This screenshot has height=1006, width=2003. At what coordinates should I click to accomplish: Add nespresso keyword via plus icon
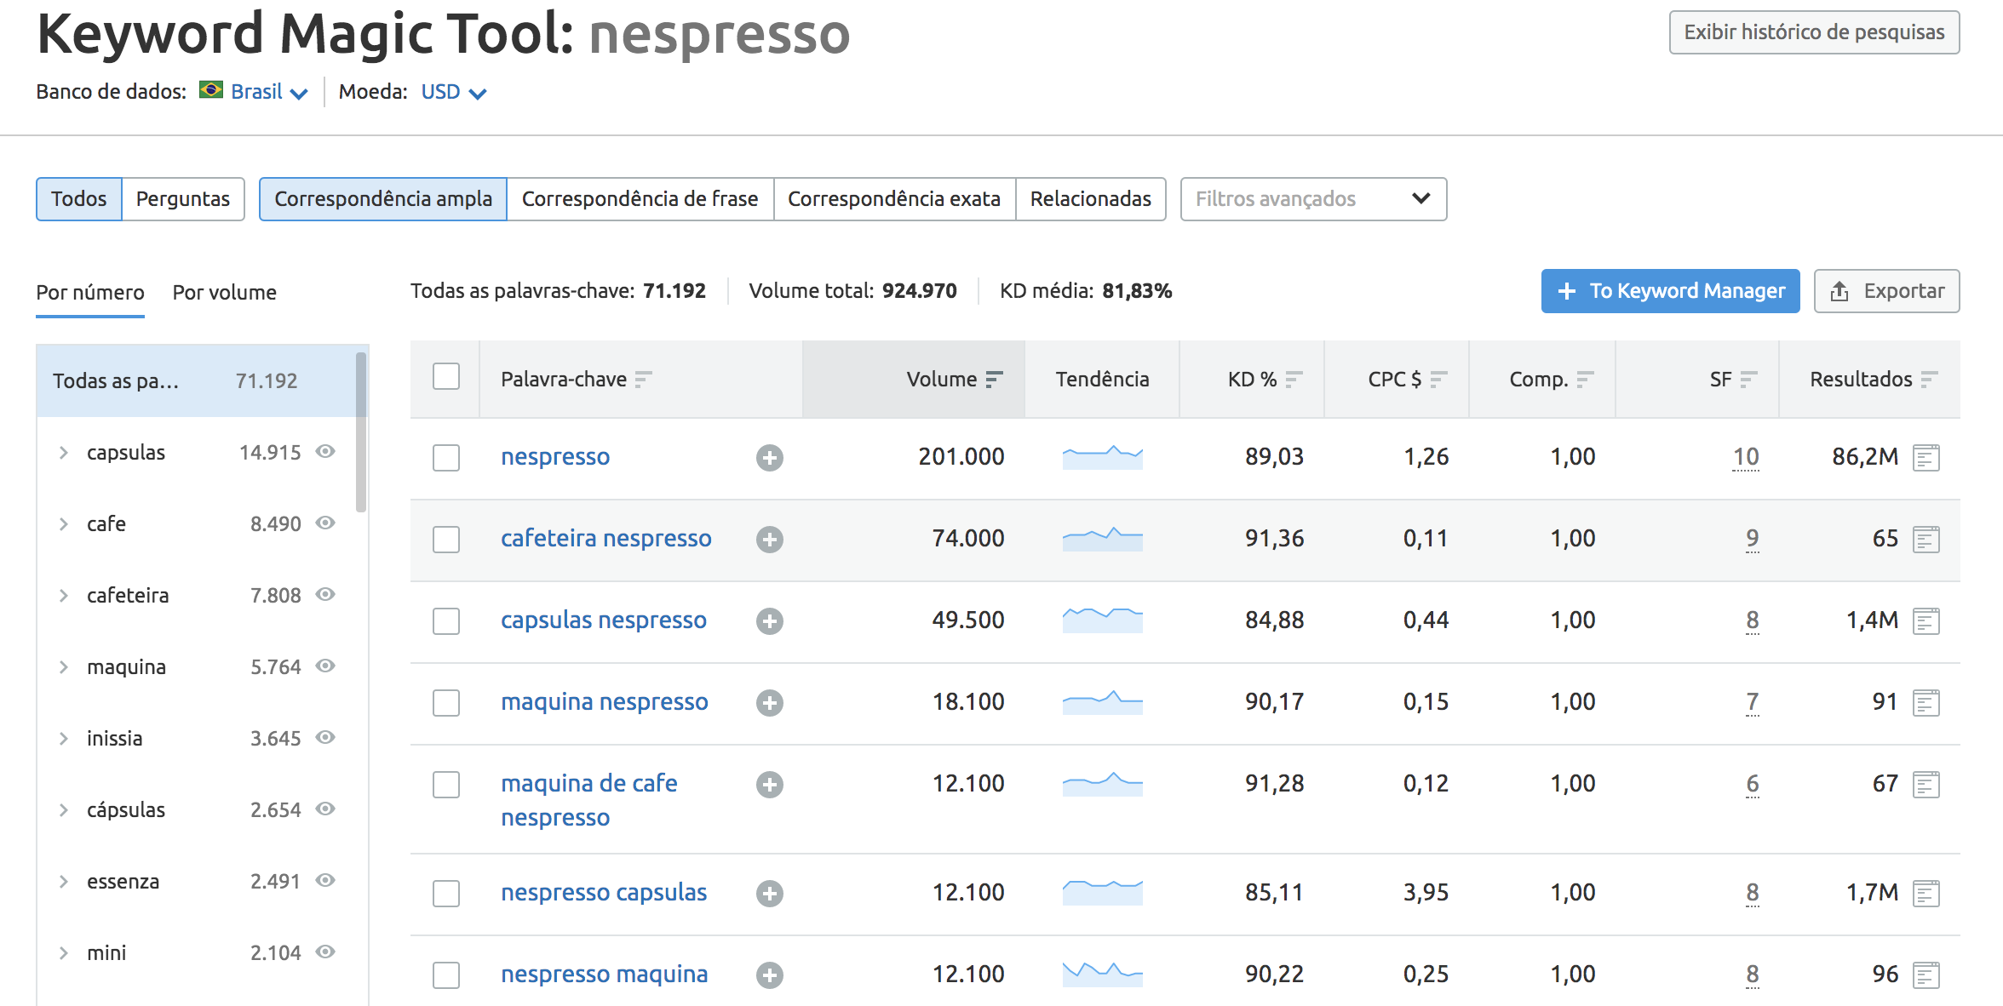point(770,458)
